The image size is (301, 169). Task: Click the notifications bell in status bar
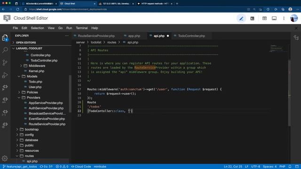tap(290, 167)
